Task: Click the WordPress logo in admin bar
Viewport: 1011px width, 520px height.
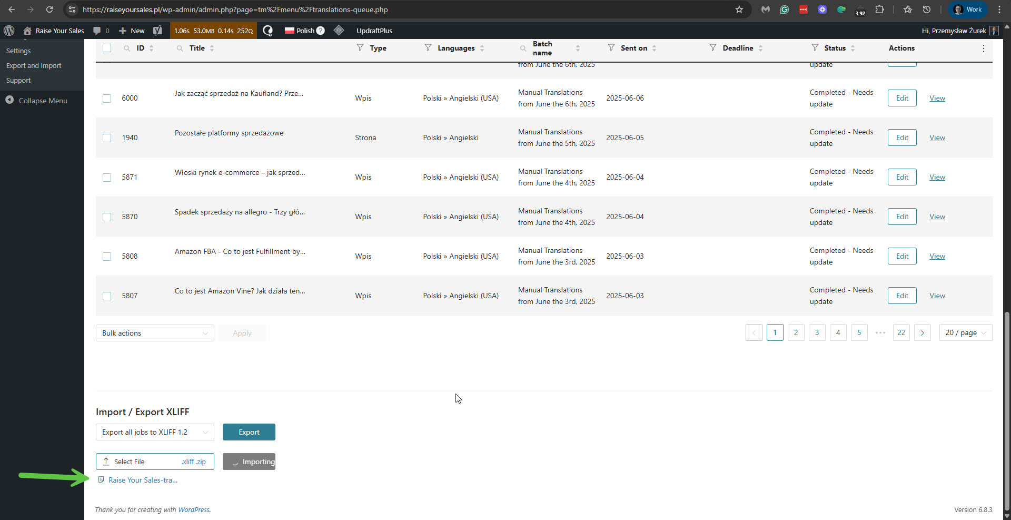Action: [9, 31]
